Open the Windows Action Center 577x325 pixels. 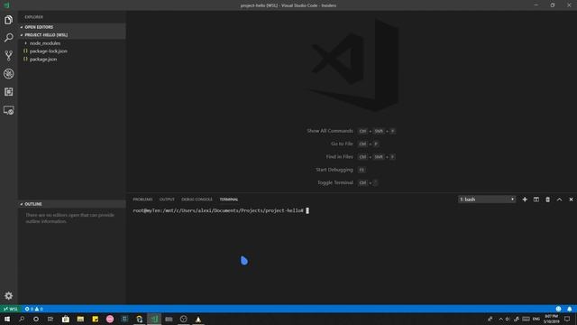[x=567, y=319]
